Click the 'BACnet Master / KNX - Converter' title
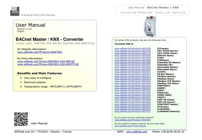 pos(49,39)
